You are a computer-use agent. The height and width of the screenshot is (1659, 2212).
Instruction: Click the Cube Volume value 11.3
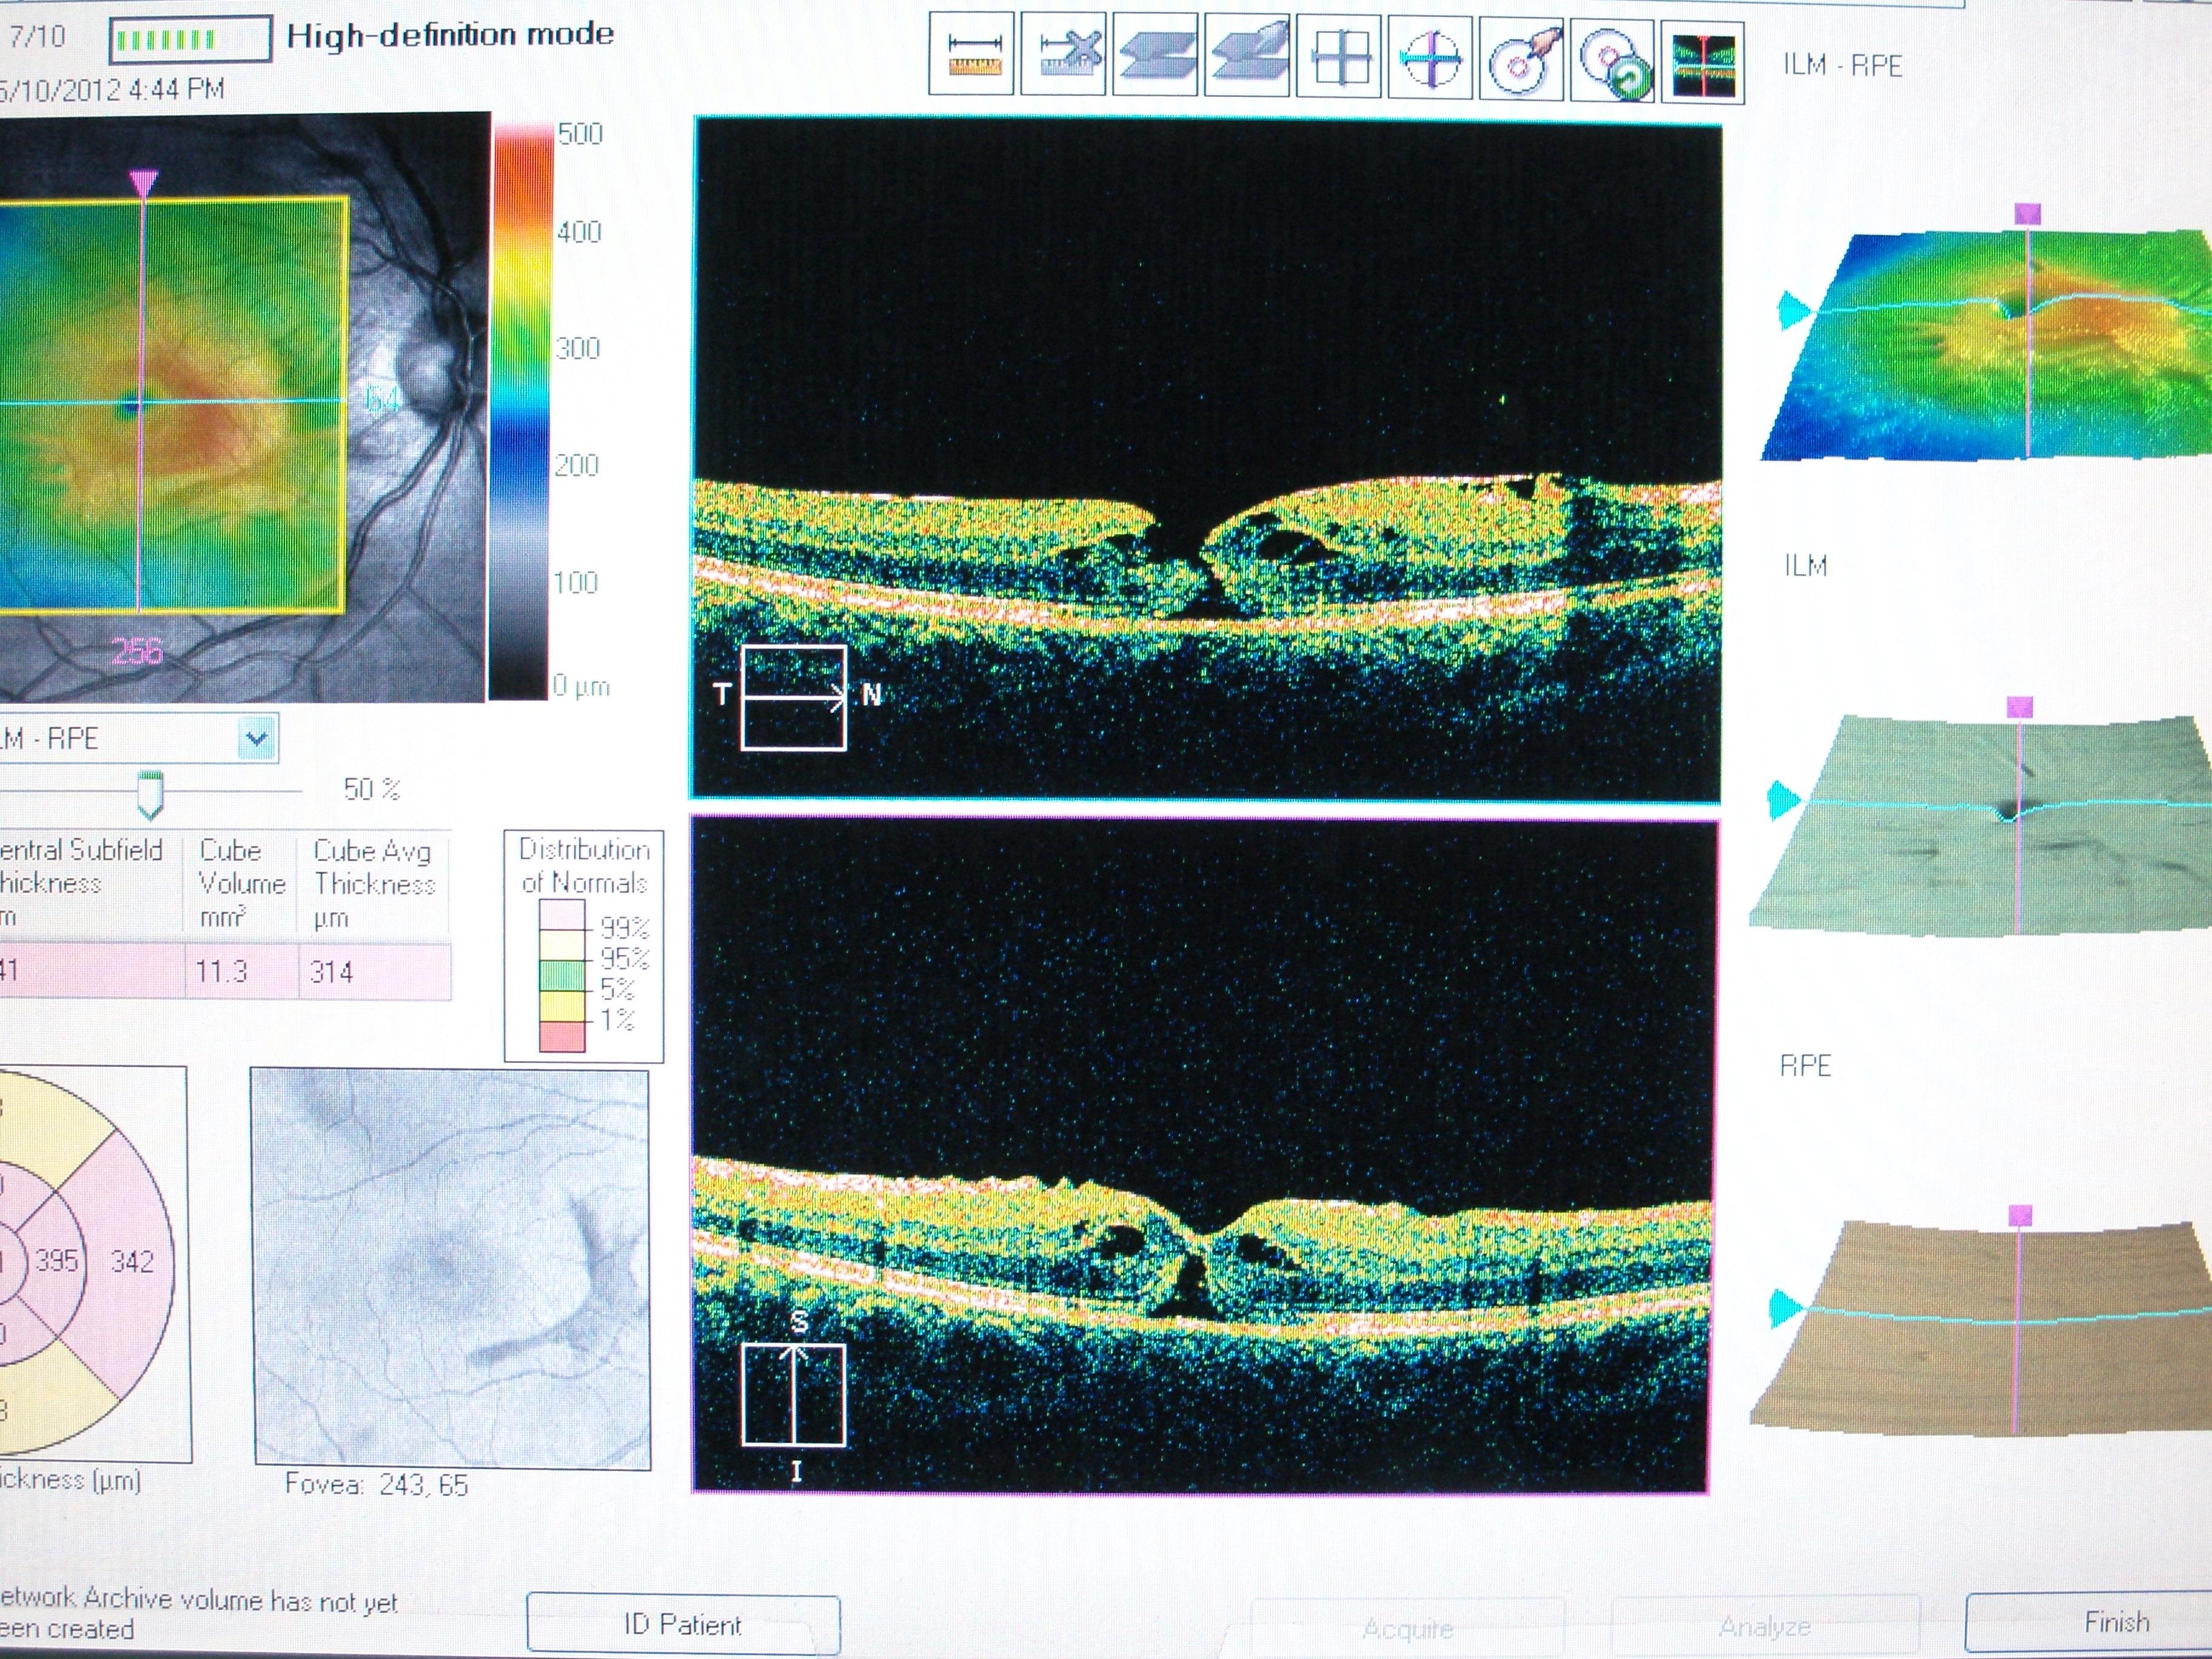click(x=221, y=971)
